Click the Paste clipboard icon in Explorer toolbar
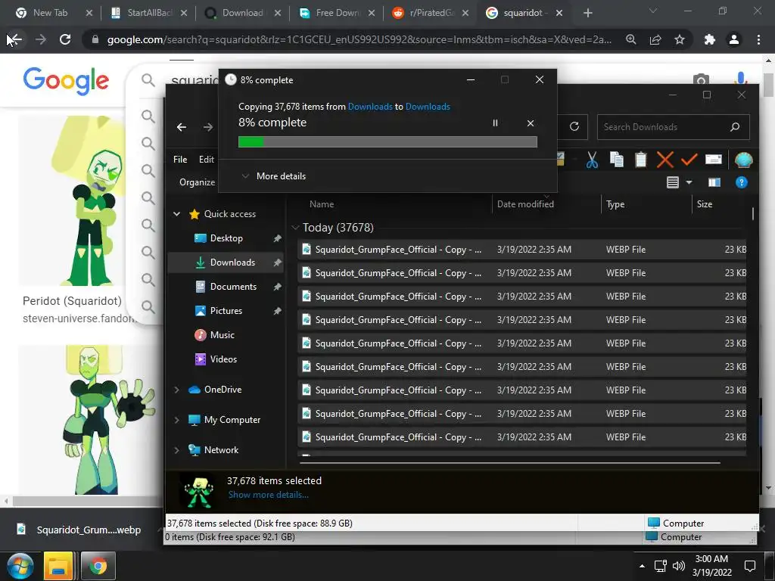The height and width of the screenshot is (581, 775). click(x=640, y=160)
